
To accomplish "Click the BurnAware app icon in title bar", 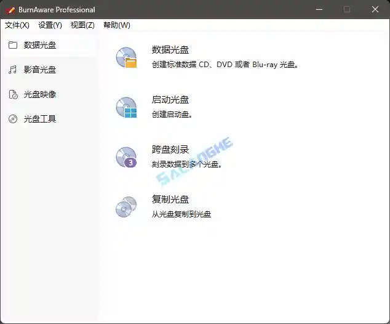I will click(10, 10).
